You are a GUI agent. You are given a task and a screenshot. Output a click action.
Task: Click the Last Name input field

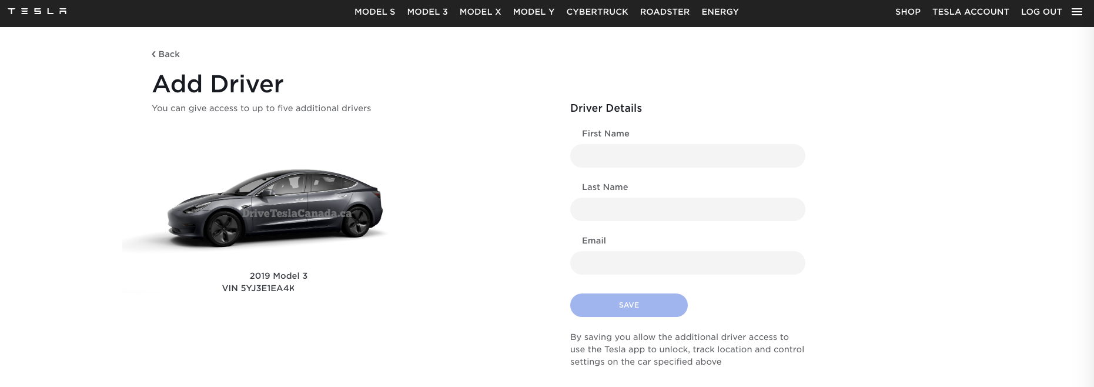(x=687, y=209)
